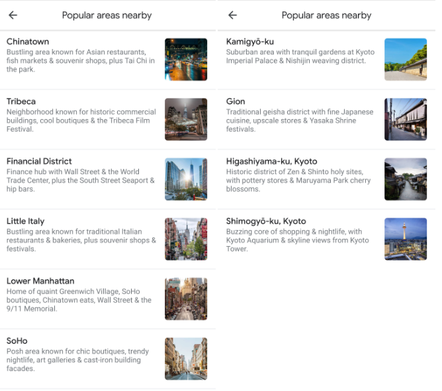Select the Tribeca neighborhood title

point(21,101)
